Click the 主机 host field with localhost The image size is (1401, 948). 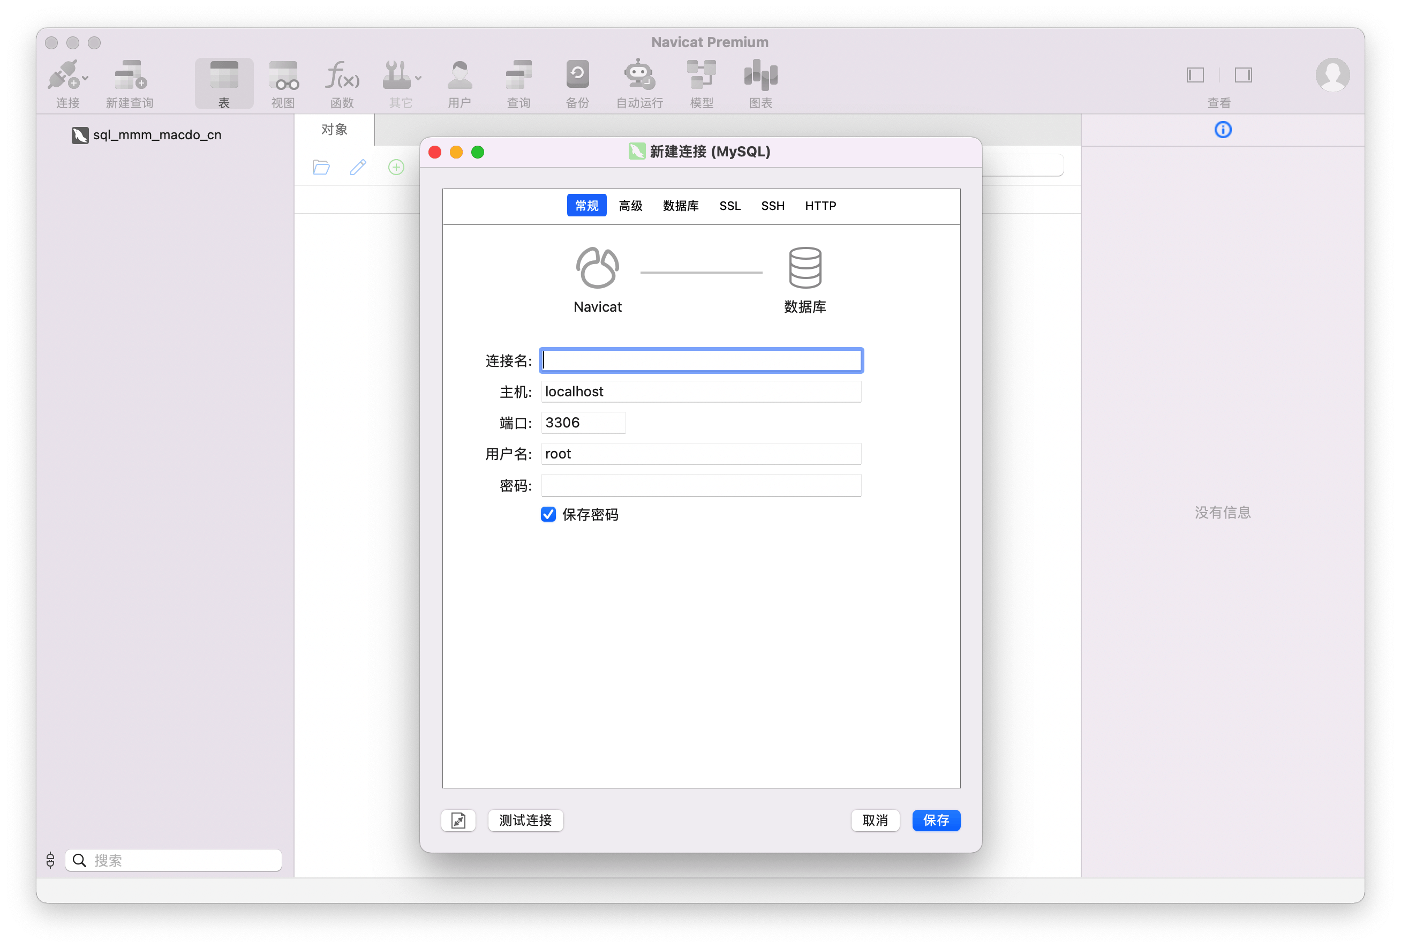pyautogui.click(x=701, y=392)
